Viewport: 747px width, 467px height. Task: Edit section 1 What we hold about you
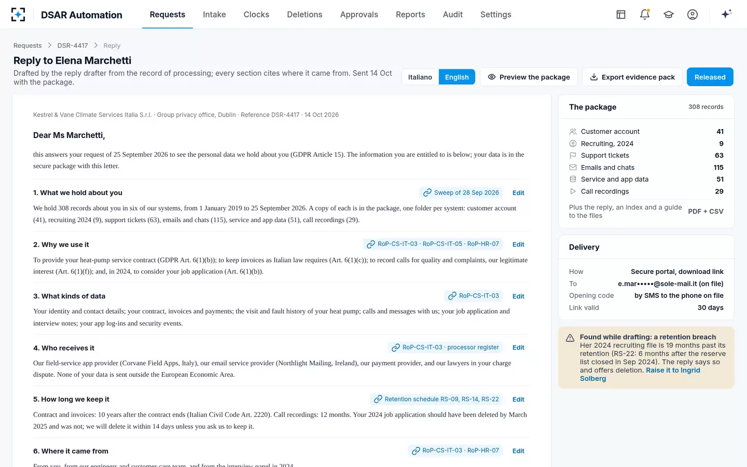(518, 193)
